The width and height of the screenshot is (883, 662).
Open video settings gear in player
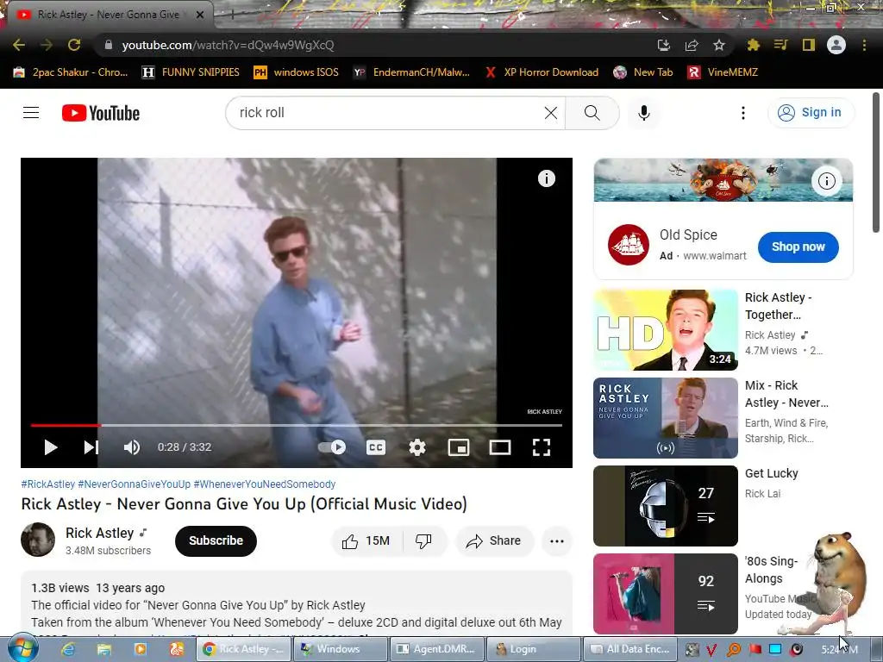tap(417, 447)
